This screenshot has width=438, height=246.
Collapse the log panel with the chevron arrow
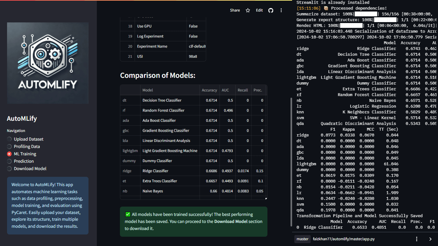coord(430,239)
